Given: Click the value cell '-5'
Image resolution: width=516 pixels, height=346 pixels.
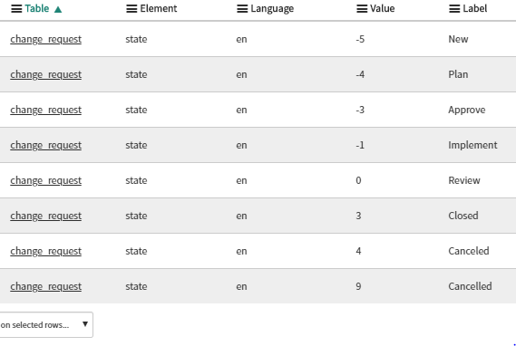Looking at the screenshot, I should 360,39.
